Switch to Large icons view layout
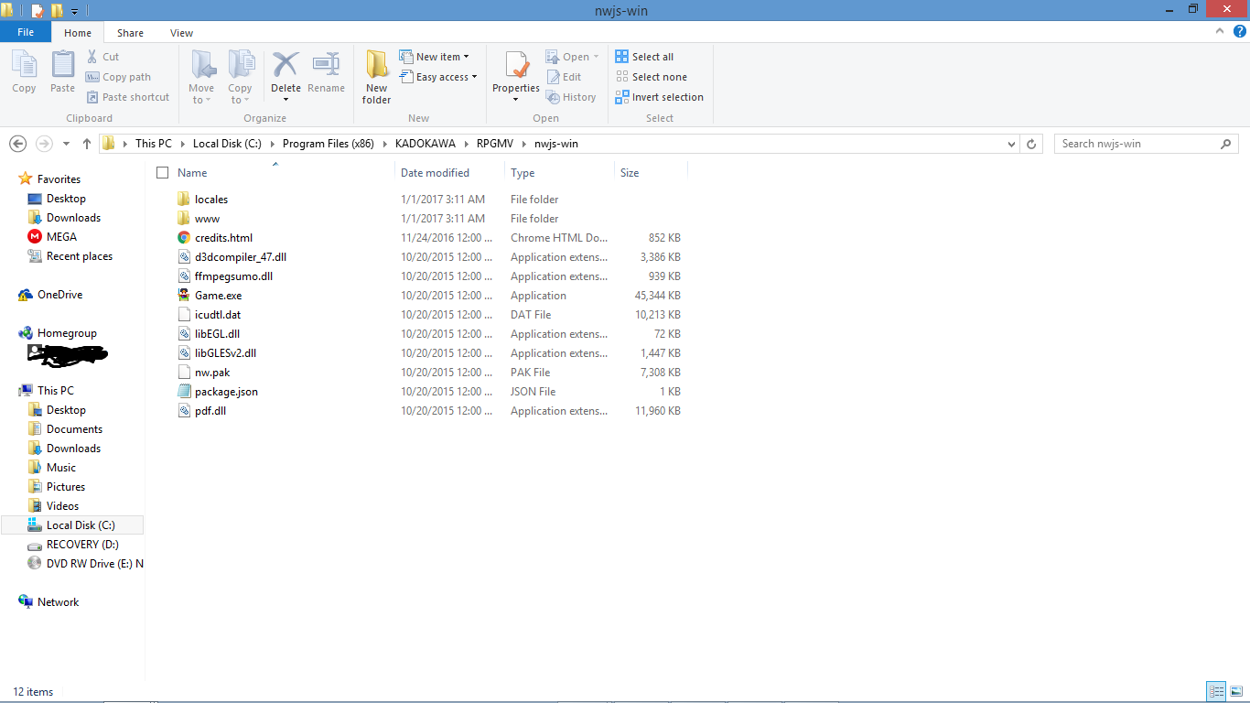This screenshot has width=1250, height=703. tap(1235, 692)
